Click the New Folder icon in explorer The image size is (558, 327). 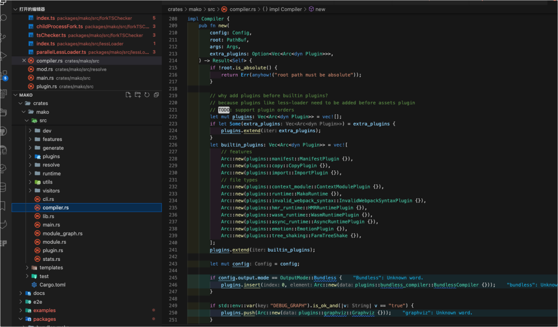click(137, 95)
